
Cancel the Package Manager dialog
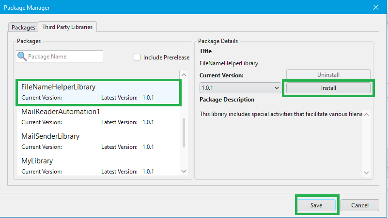[359, 205]
